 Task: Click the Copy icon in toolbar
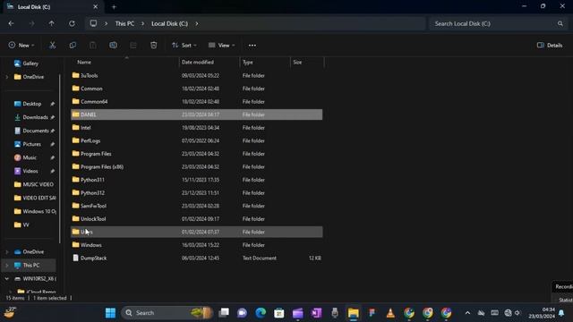[x=73, y=46]
